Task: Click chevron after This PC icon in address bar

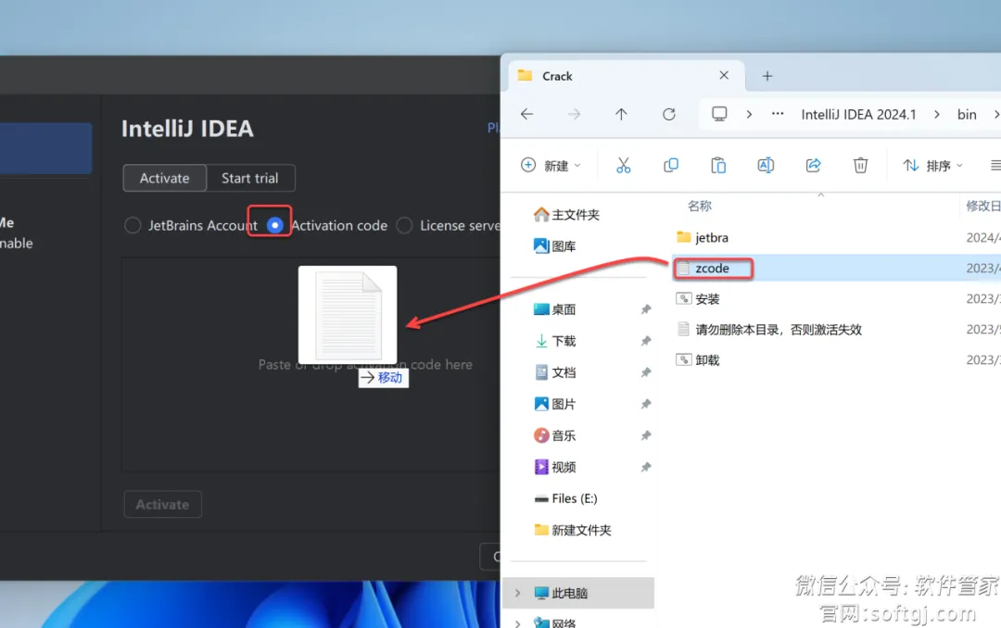Action: (749, 114)
